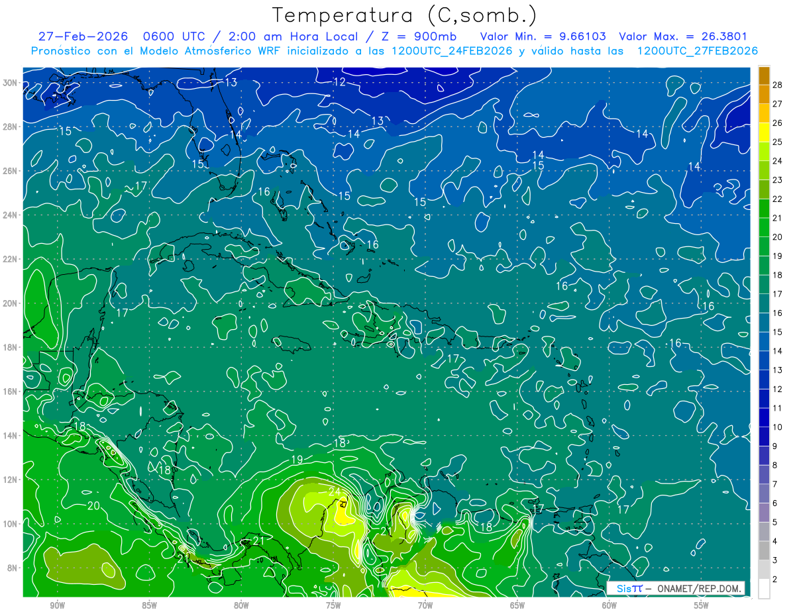Select the lime legend band between 24 and 25
This screenshot has width=795, height=614.
(764, 151)
